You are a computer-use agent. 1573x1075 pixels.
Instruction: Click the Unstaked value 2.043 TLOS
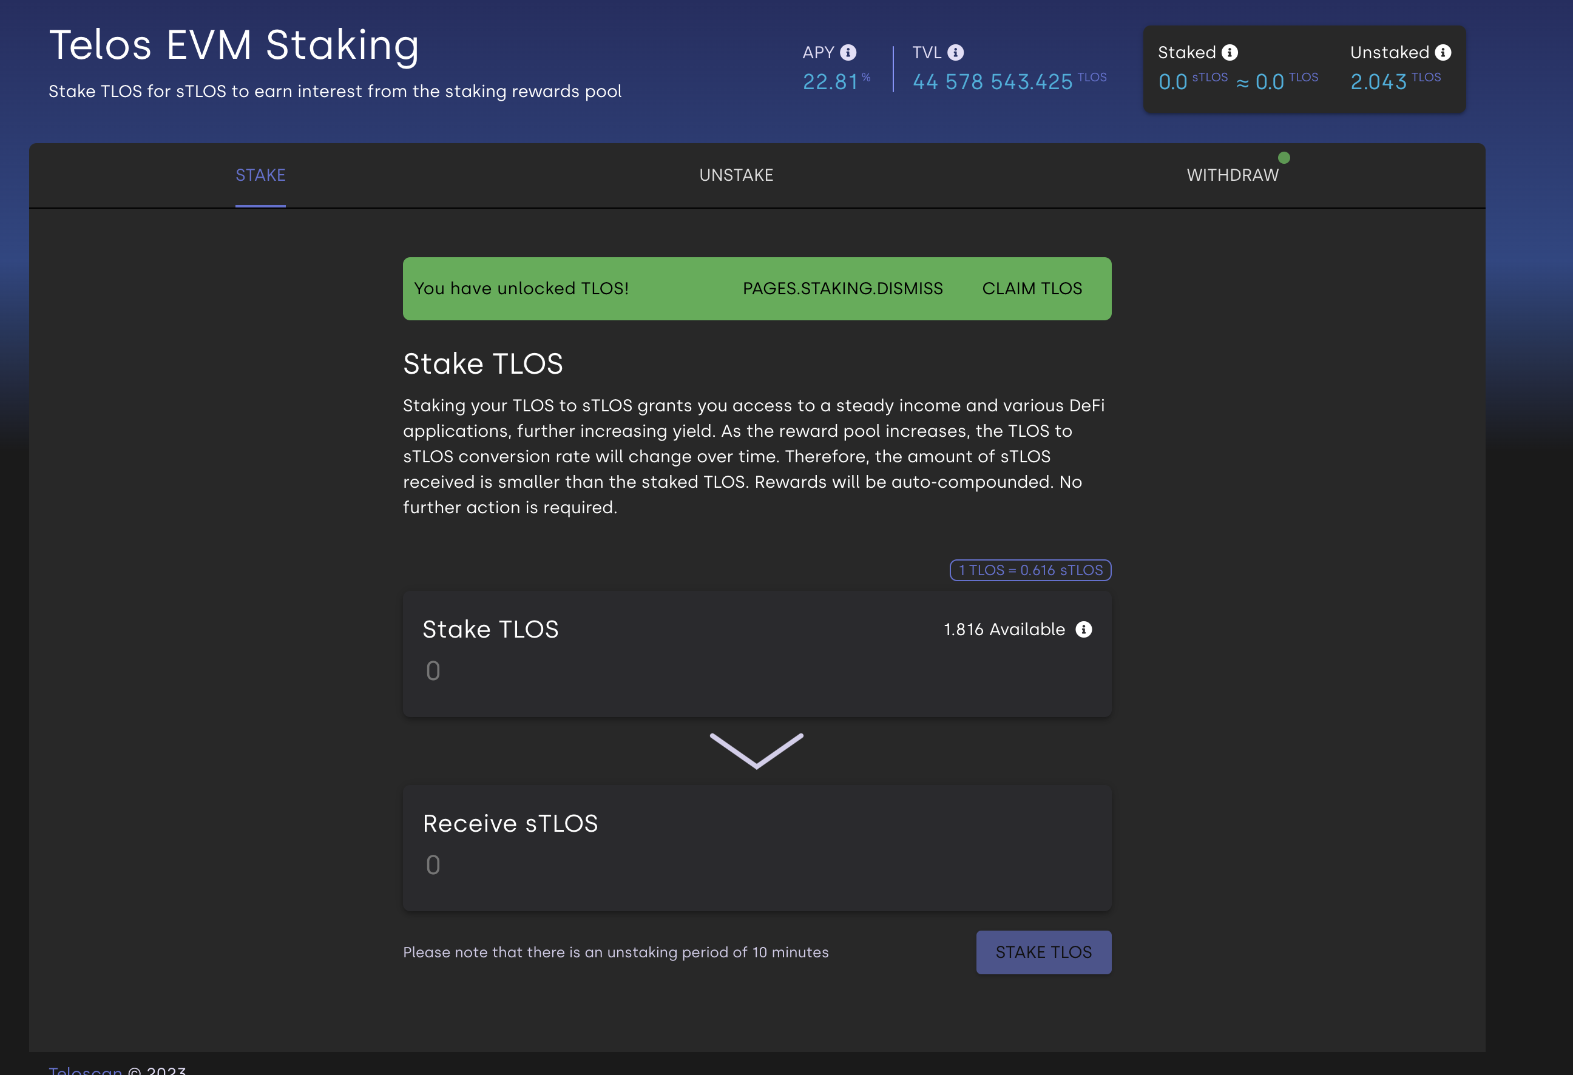coord(1395,81)
